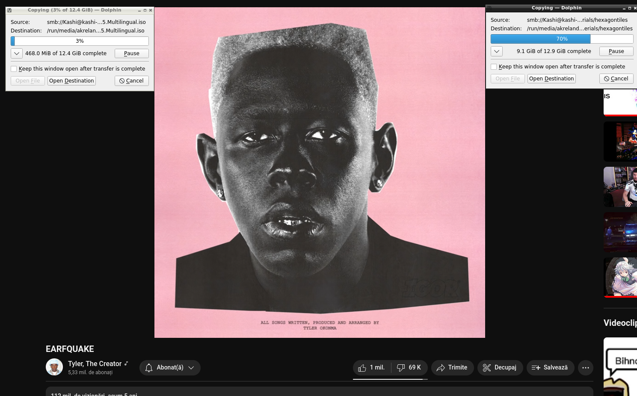Screen dimensions: 637x396
Task: Click the Trimite share button label
Action: (x=458, y=368)
